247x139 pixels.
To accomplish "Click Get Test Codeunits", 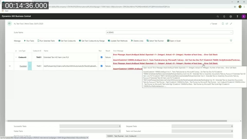I will coord(67,41).
